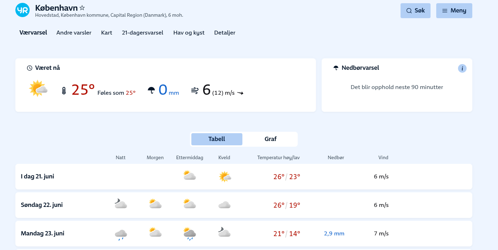Click the København location heading

point(56,8)
